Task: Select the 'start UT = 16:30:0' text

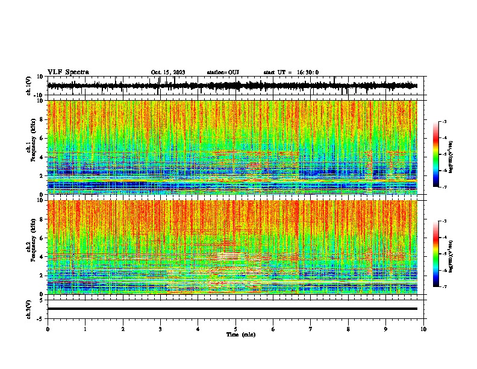Action: coord(291,72)
